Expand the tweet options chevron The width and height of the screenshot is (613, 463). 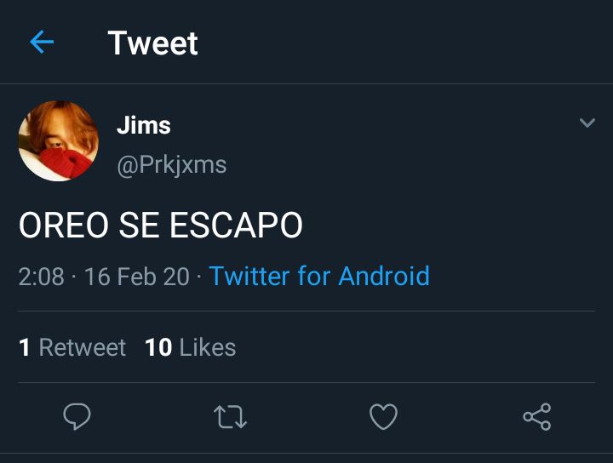[587, 123]
